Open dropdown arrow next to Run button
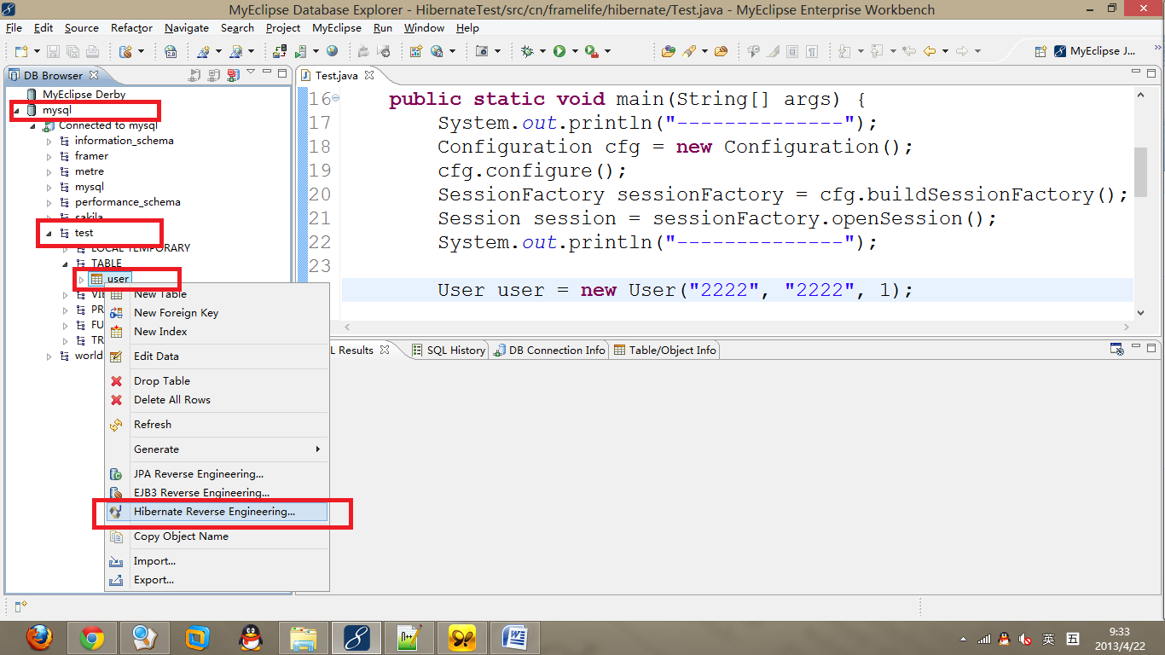1165x655 pixels. 574,51
